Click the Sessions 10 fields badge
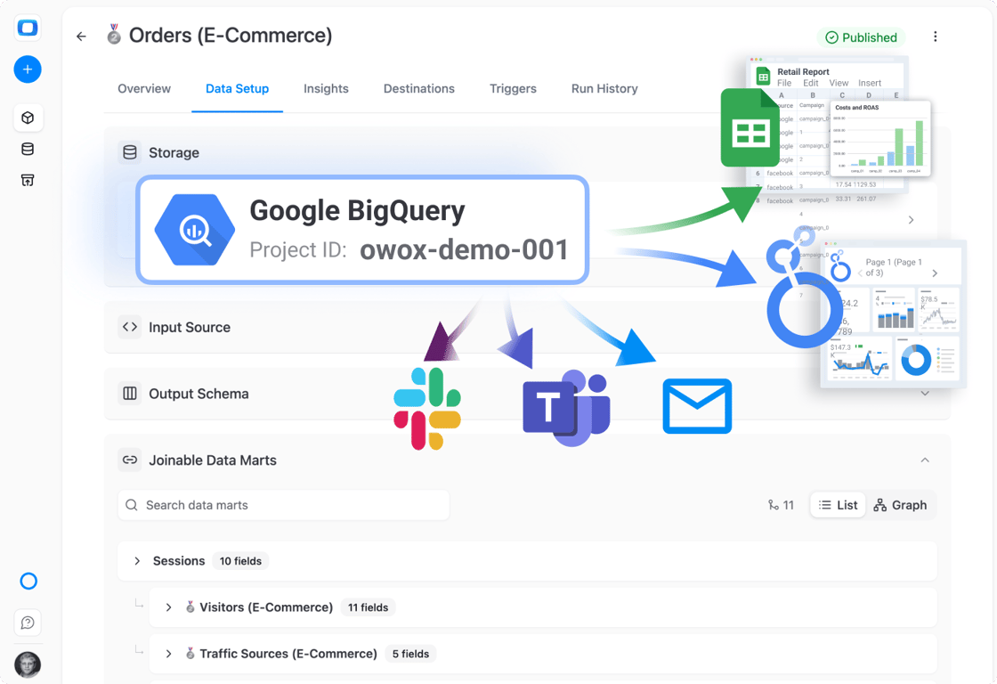 [240, 560]
